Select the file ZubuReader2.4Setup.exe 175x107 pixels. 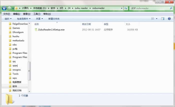coord(51,30)
